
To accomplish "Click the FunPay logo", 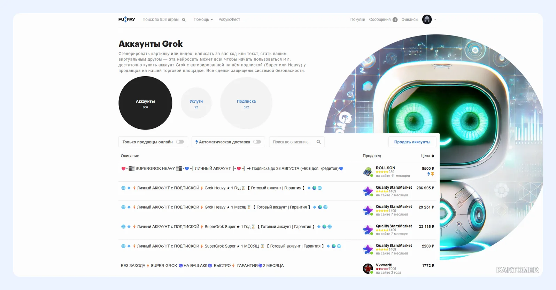I will pyautogui.click(x=126, y=19).
